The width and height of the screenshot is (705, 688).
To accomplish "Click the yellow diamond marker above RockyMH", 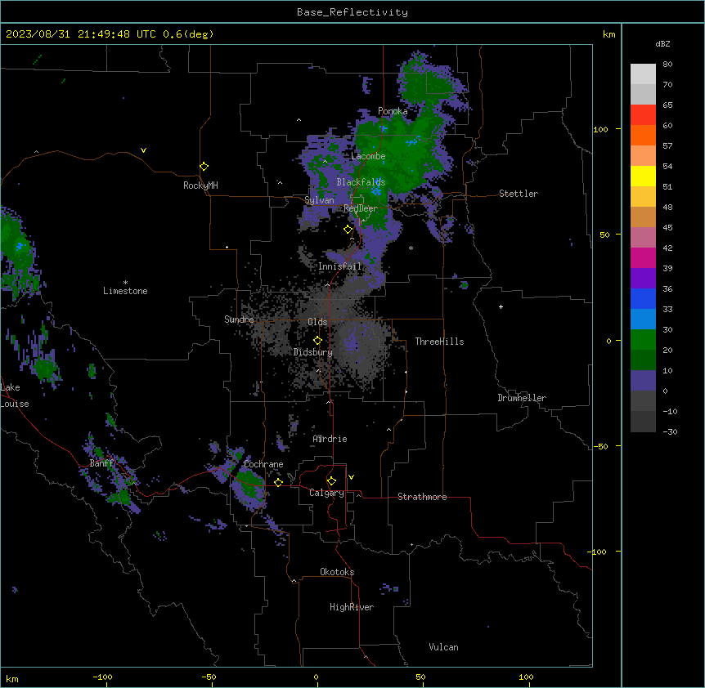I will [x=204, y=167].
